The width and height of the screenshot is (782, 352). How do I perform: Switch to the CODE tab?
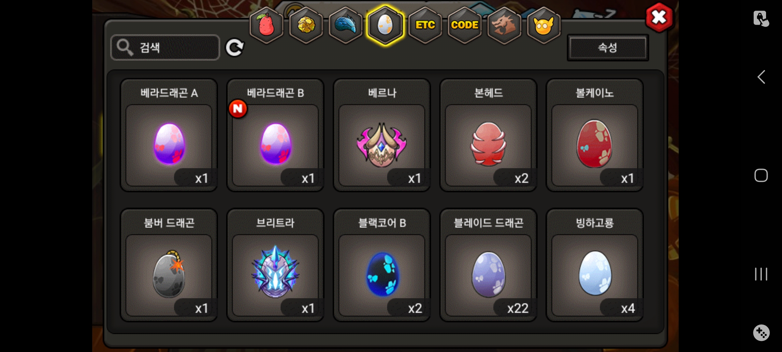click(465, 25)
